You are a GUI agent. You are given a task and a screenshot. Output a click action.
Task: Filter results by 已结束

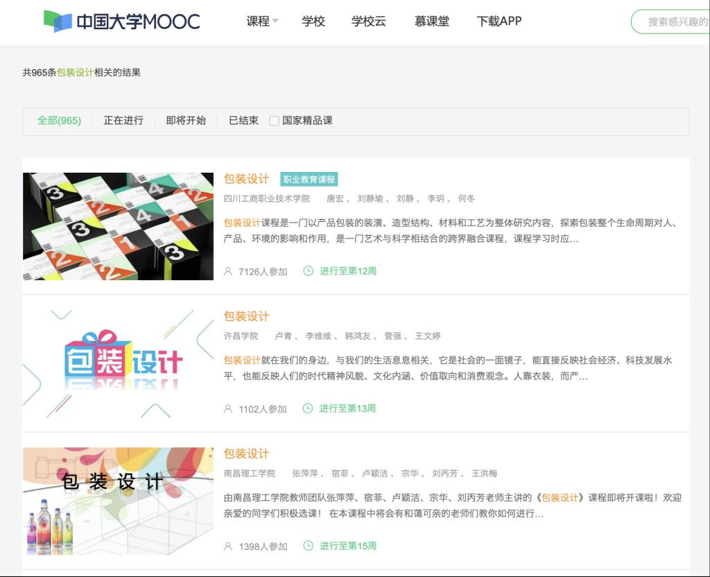pyautogui.click(x=243, y=121)
